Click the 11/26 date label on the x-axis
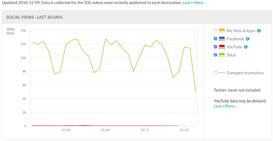The height and width of the screenshot is (141, 273). (105, 130)
